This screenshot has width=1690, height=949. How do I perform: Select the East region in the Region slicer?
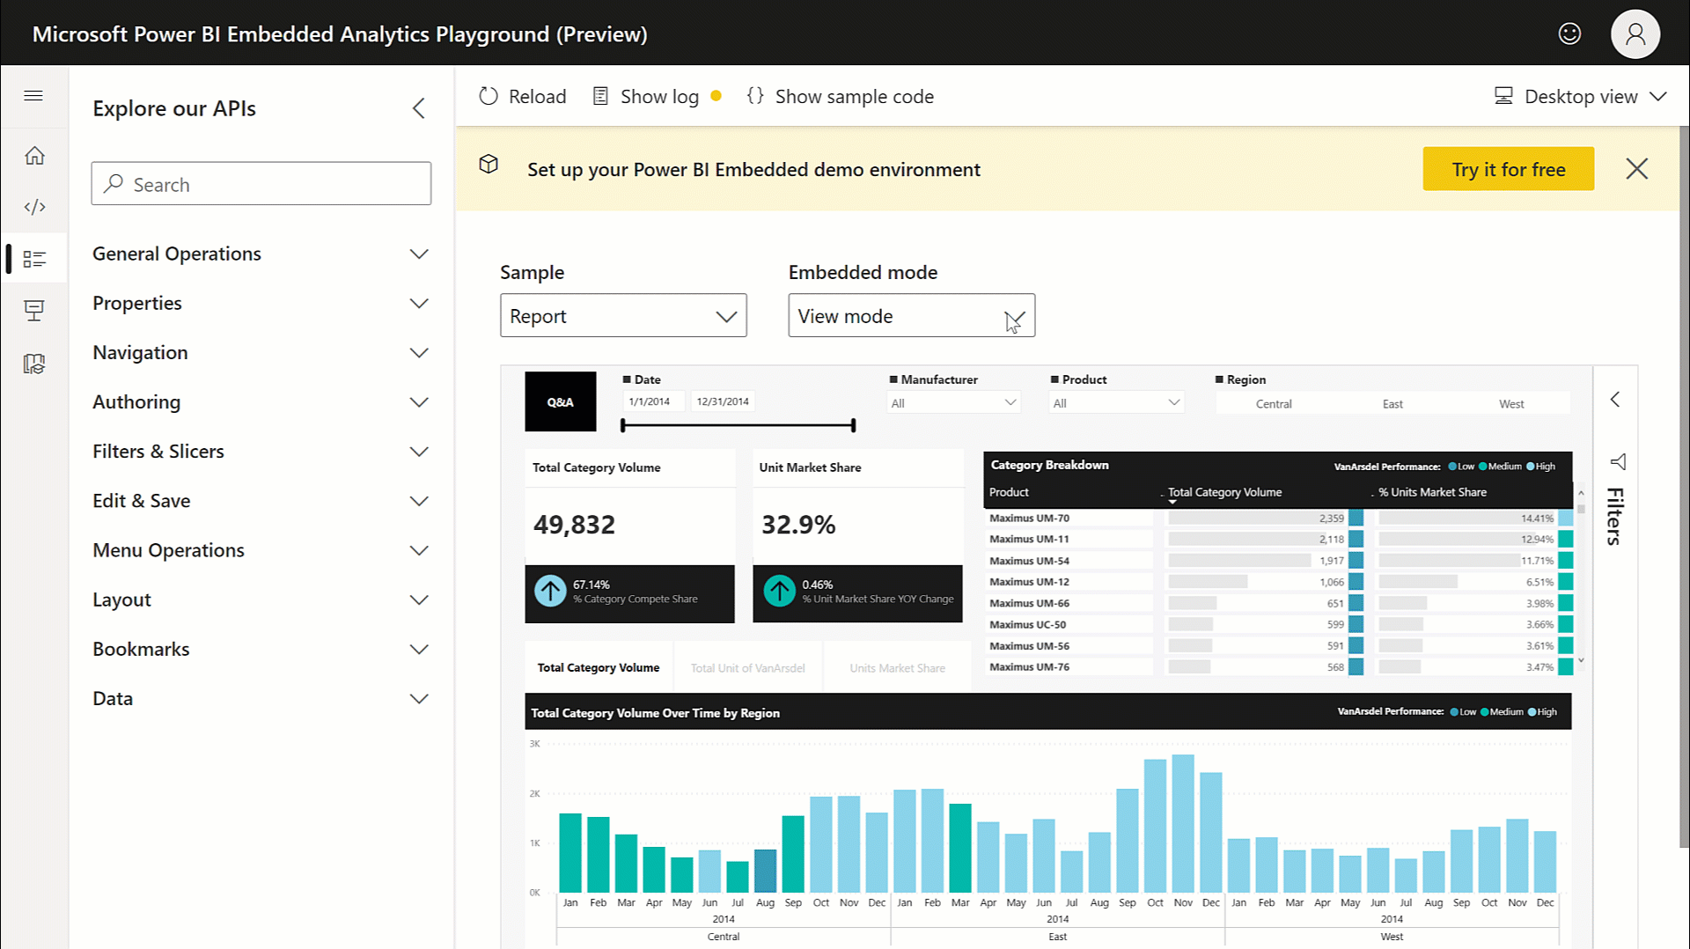click(x=1392, y=403)
